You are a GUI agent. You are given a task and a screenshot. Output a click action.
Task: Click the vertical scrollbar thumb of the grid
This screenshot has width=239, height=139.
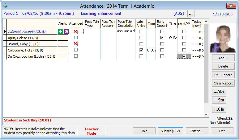pyautogui.click(x=206, y=63)
